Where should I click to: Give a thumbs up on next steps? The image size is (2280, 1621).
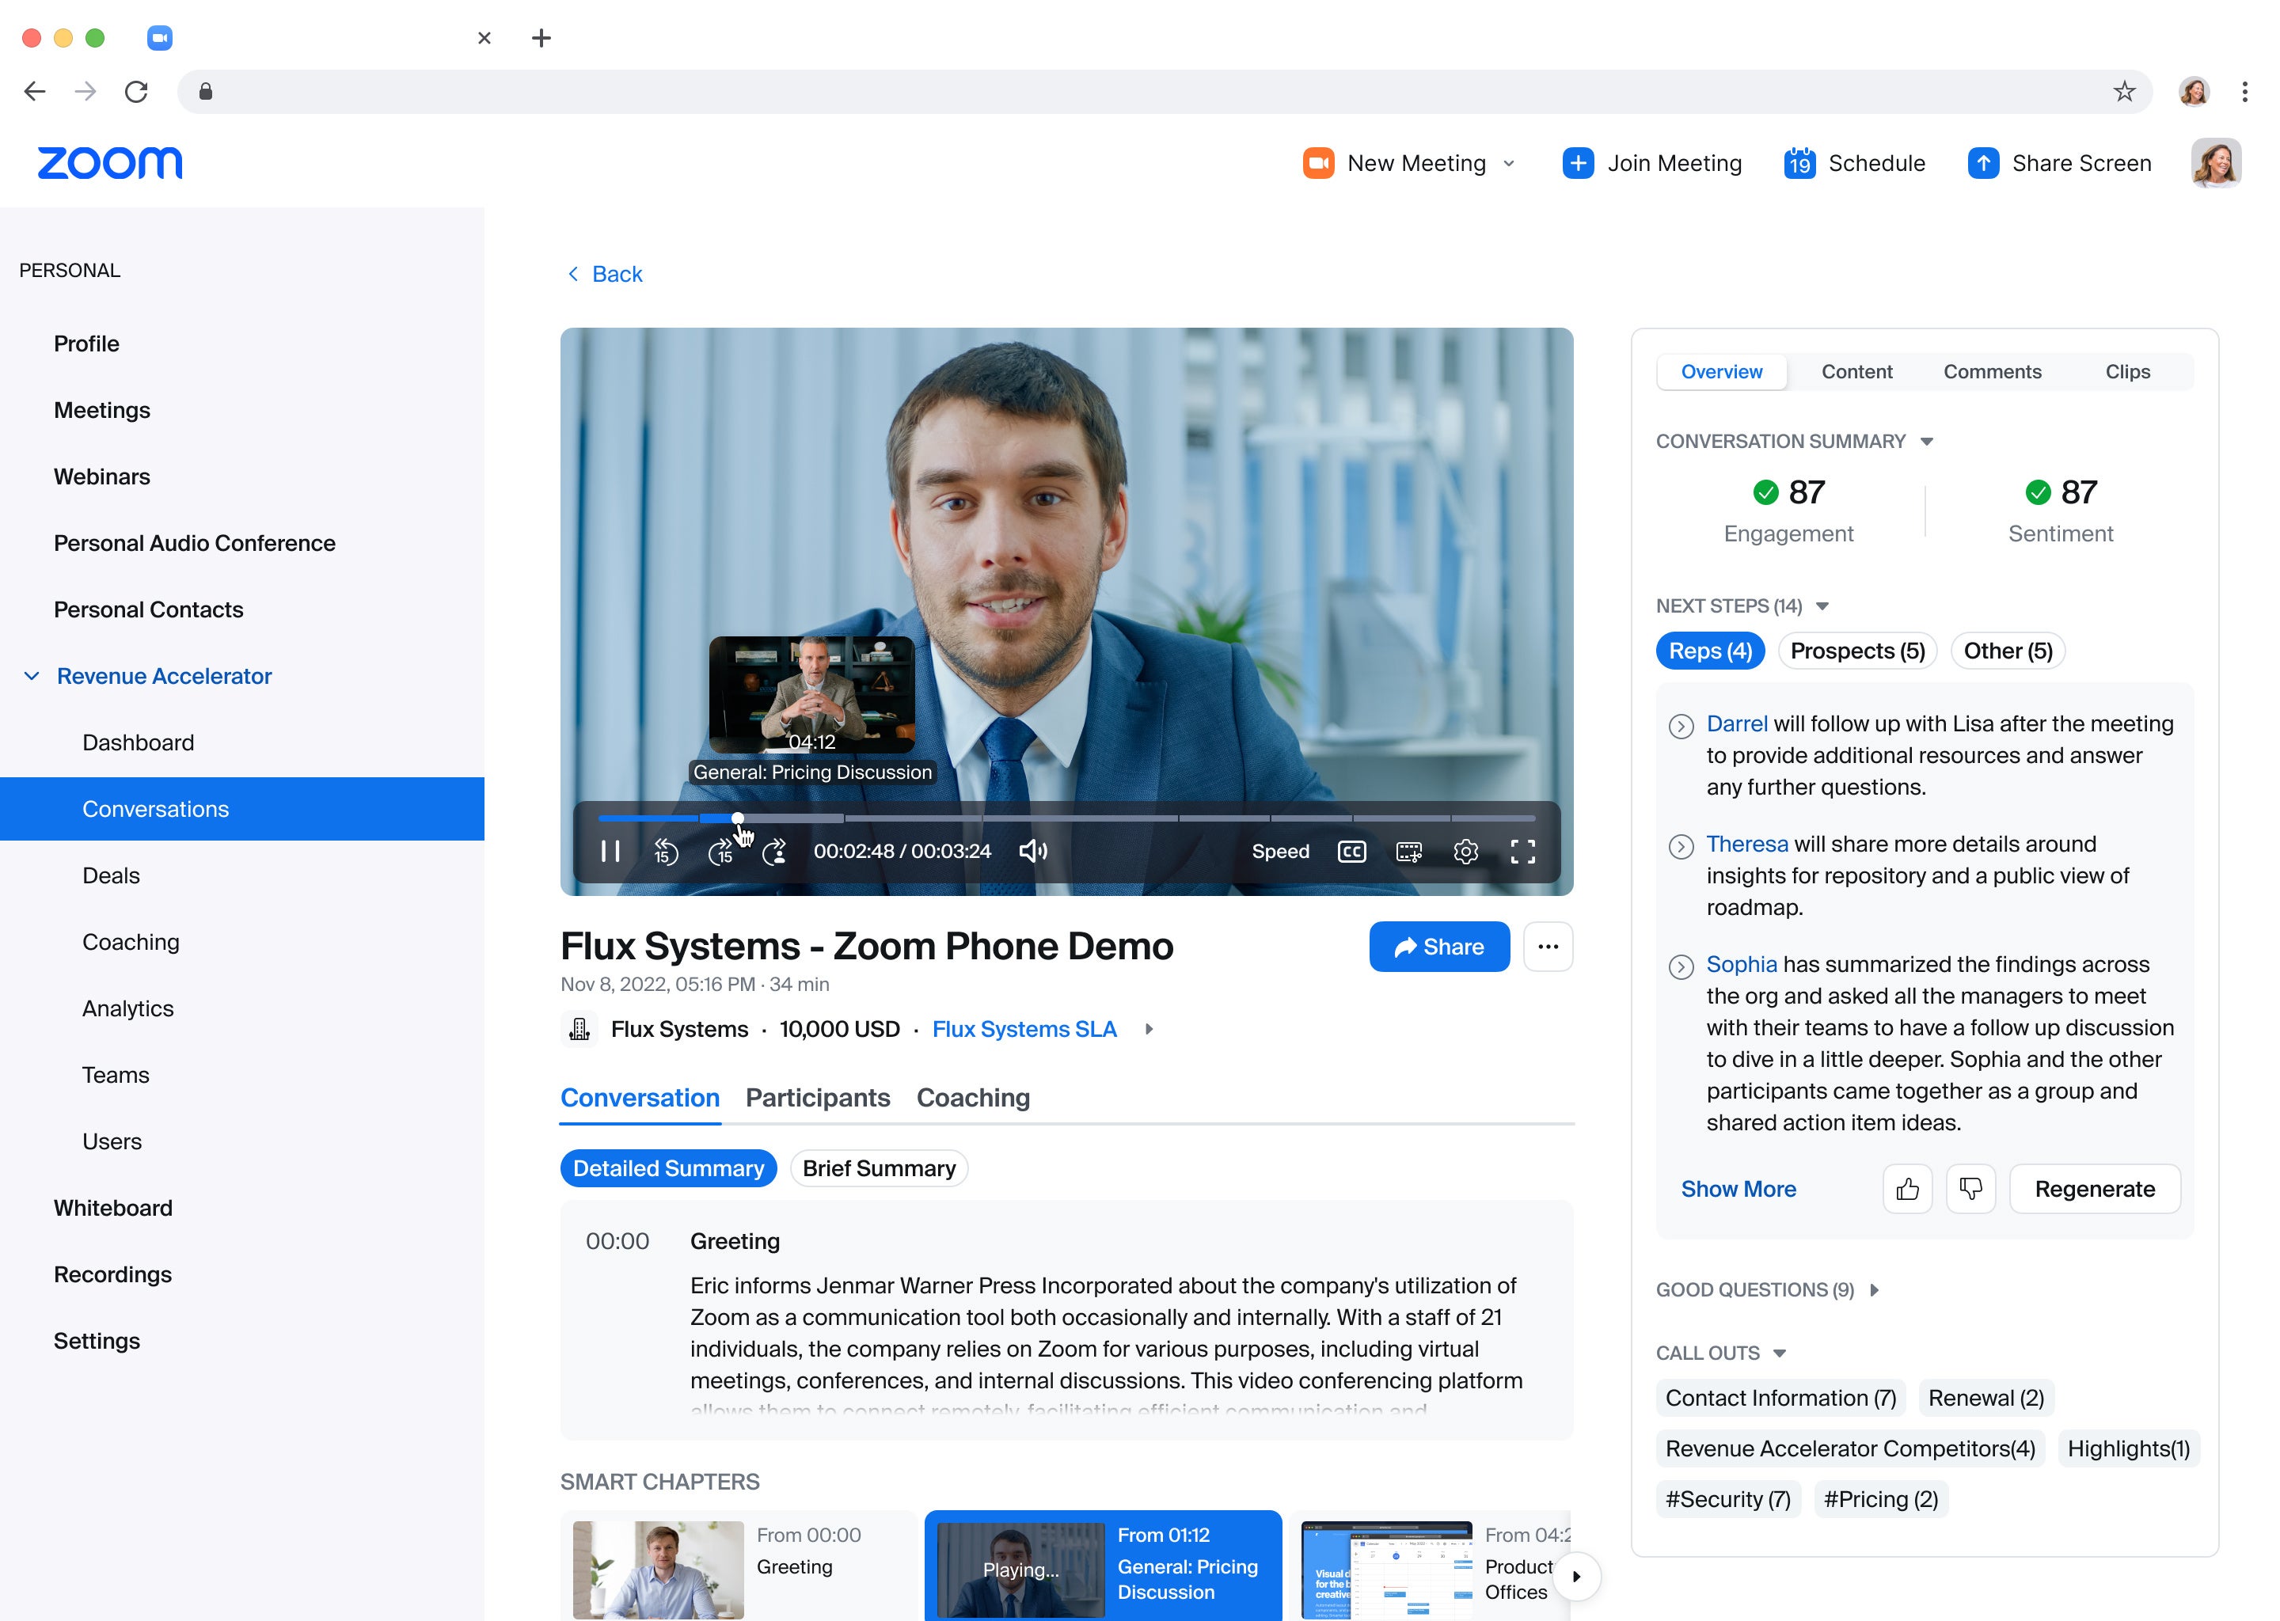coord(1908,1189)
